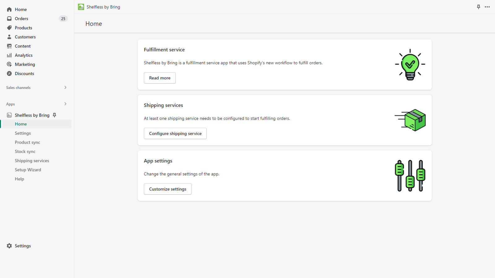Click Shelfless by Bring header title

pos(103,7)
